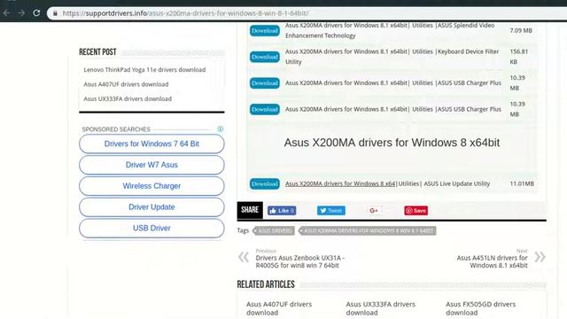Open related article Asus UX333FA drivers download

coord(380,308)
